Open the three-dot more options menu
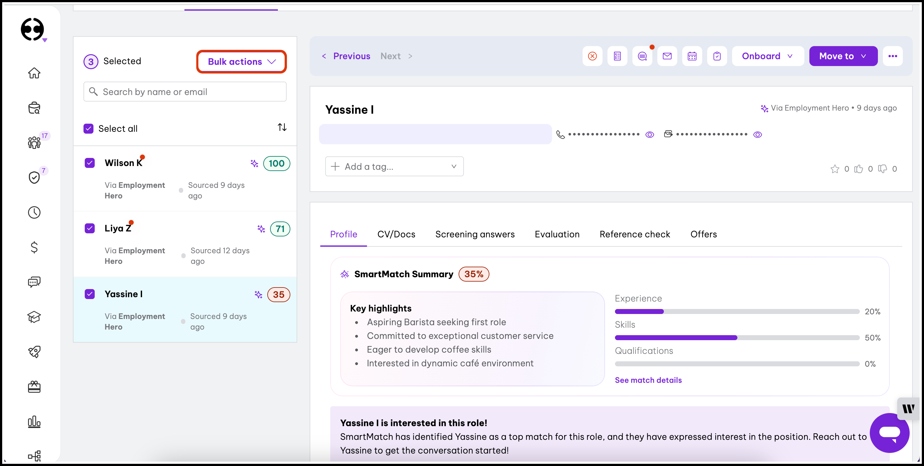The height and width of the screenshot is (466, 924). [893, 56]
